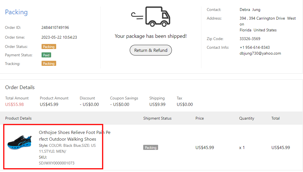Click the green Paid payment status badge

[46, 55]
